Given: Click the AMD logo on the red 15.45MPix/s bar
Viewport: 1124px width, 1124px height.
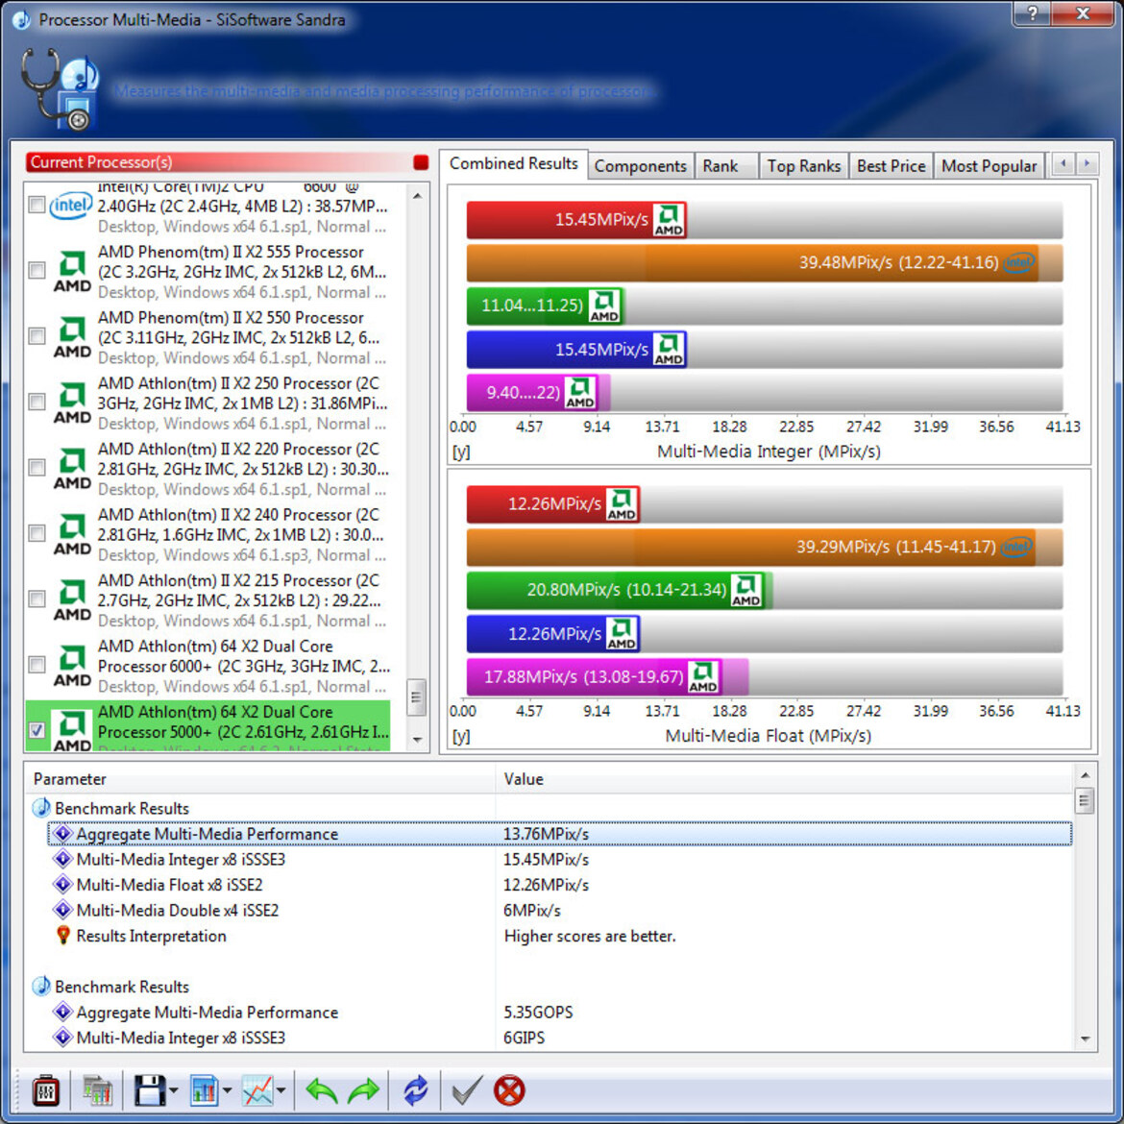Looking at the screenshot, I should coord(669,219).
